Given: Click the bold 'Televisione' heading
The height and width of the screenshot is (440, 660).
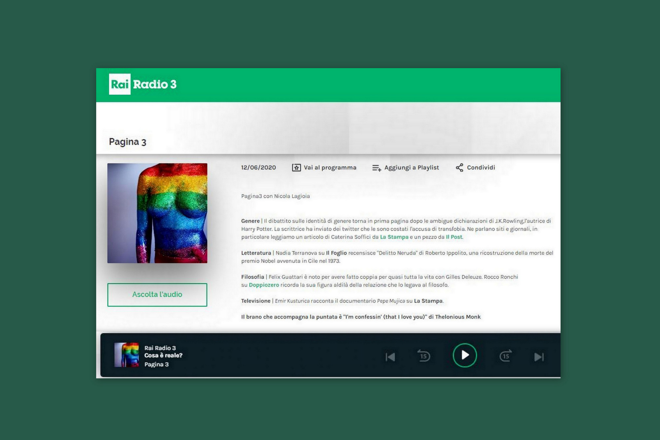Looking at the screenshot, I should (256, 301).
